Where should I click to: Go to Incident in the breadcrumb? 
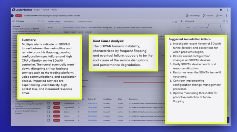(46, 10)
